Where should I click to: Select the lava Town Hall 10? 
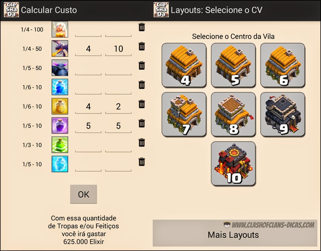click(233, 164)
